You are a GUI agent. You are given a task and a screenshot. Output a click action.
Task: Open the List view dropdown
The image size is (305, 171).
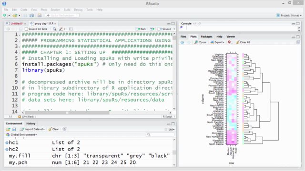(170, 129)
